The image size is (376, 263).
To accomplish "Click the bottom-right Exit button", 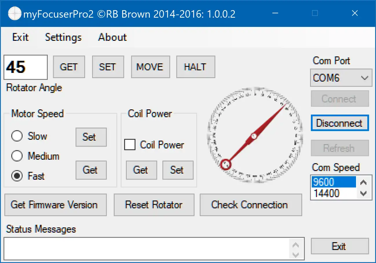I will 340,246.
